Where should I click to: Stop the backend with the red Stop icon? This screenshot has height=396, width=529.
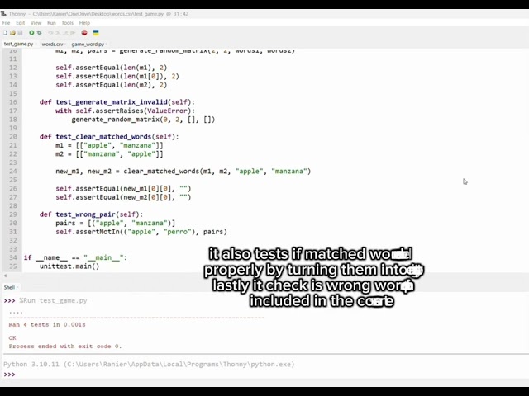pyautogui.click(x=84, y=33)
